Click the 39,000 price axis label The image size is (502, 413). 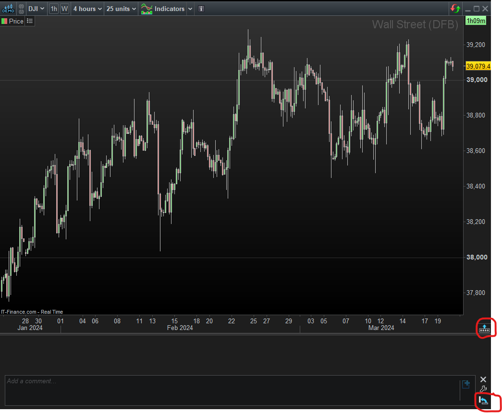click(x=477, y=80)
